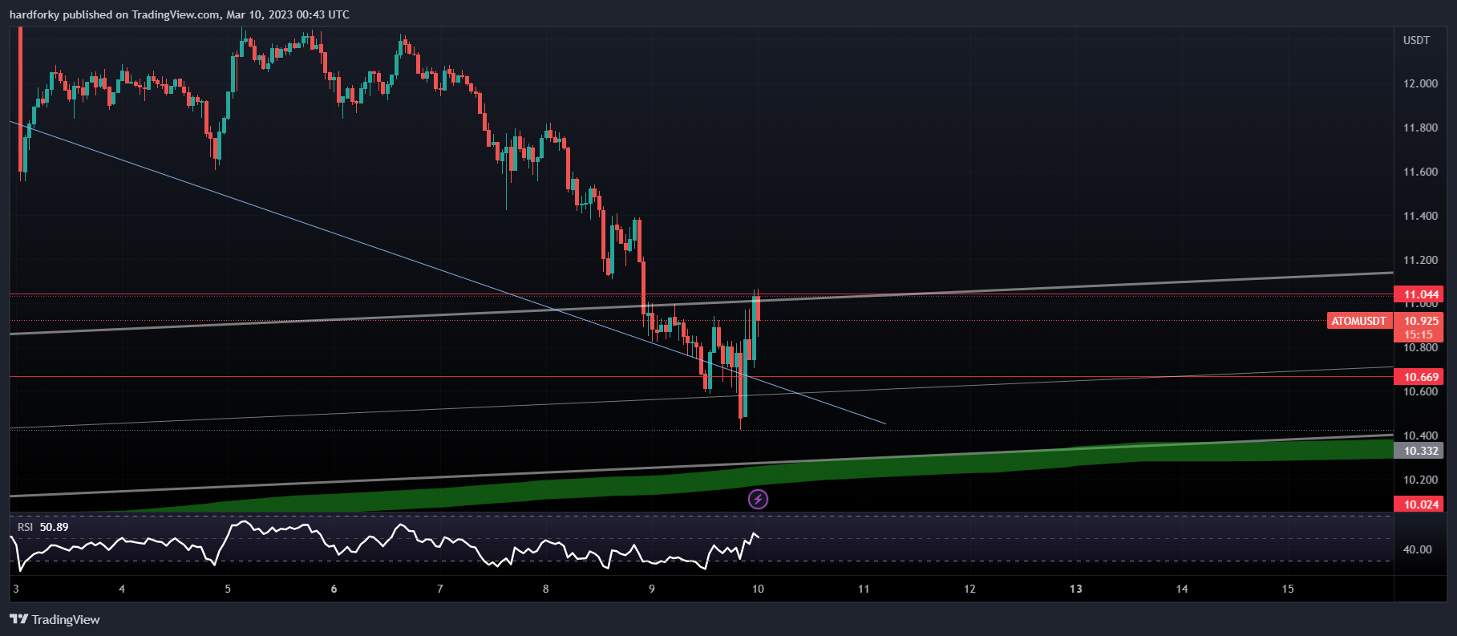Select the gray 10.332 price label
Viewport: 1457px width, 636px height.
(x=1419, y=451)
